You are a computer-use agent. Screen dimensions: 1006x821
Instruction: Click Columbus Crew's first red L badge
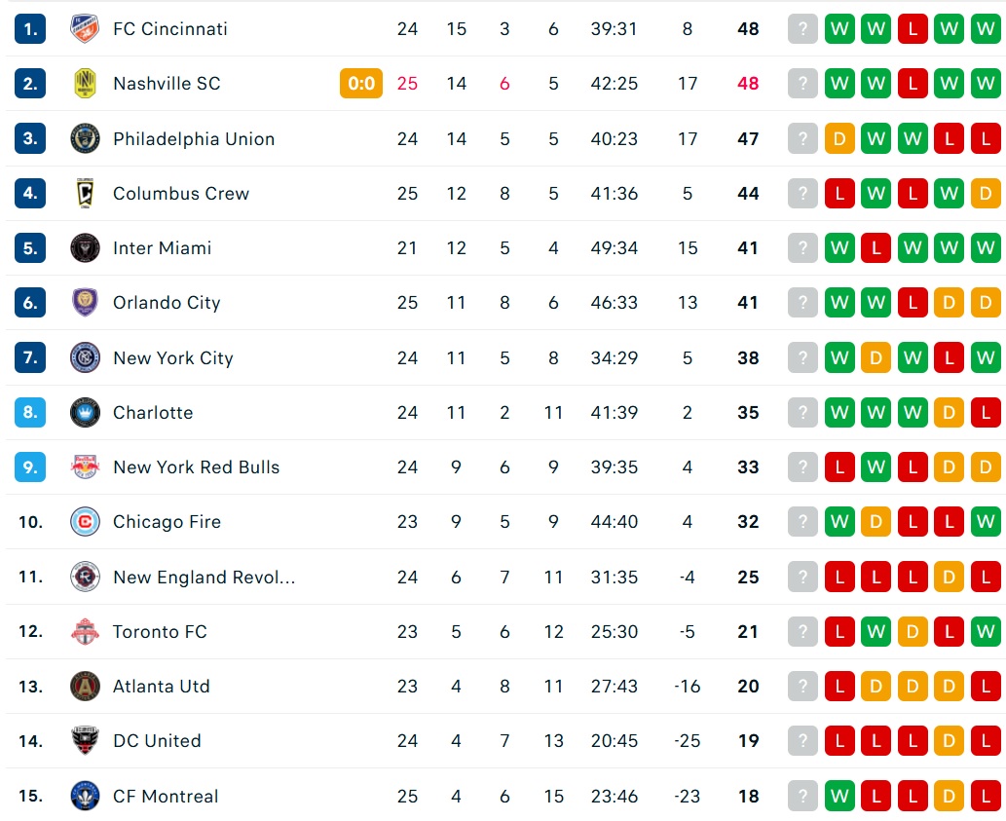(839, 193)
